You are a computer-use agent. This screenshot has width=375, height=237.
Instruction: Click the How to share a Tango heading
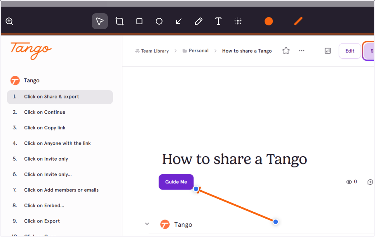point(235,159)
